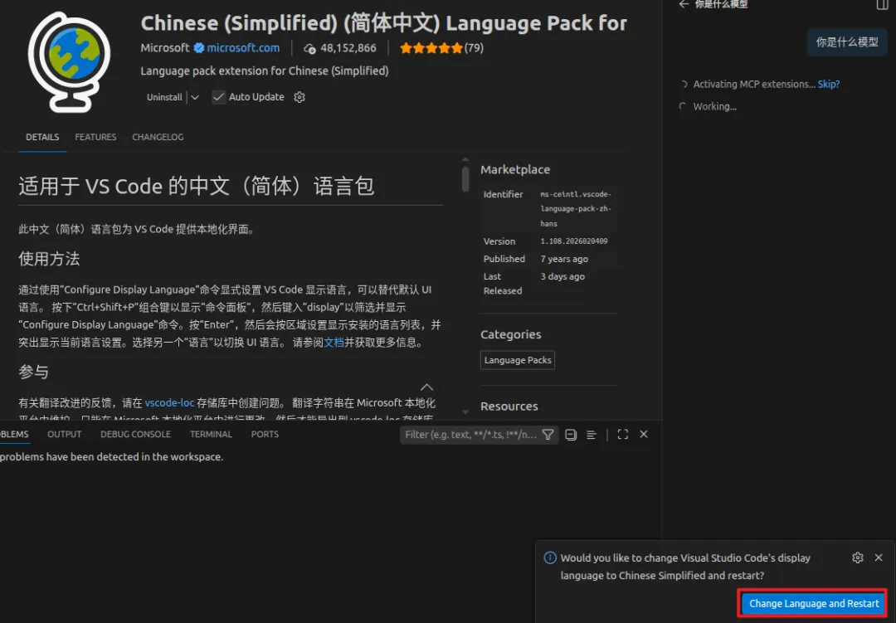This screenshot has height=623, width=896.
Task: Click the Working... progress status
Action: 715,106
